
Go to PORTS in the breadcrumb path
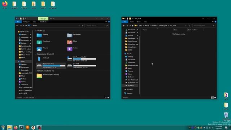point(147,26)
